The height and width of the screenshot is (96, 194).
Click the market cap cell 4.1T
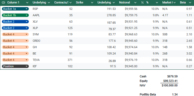point(165,15)
